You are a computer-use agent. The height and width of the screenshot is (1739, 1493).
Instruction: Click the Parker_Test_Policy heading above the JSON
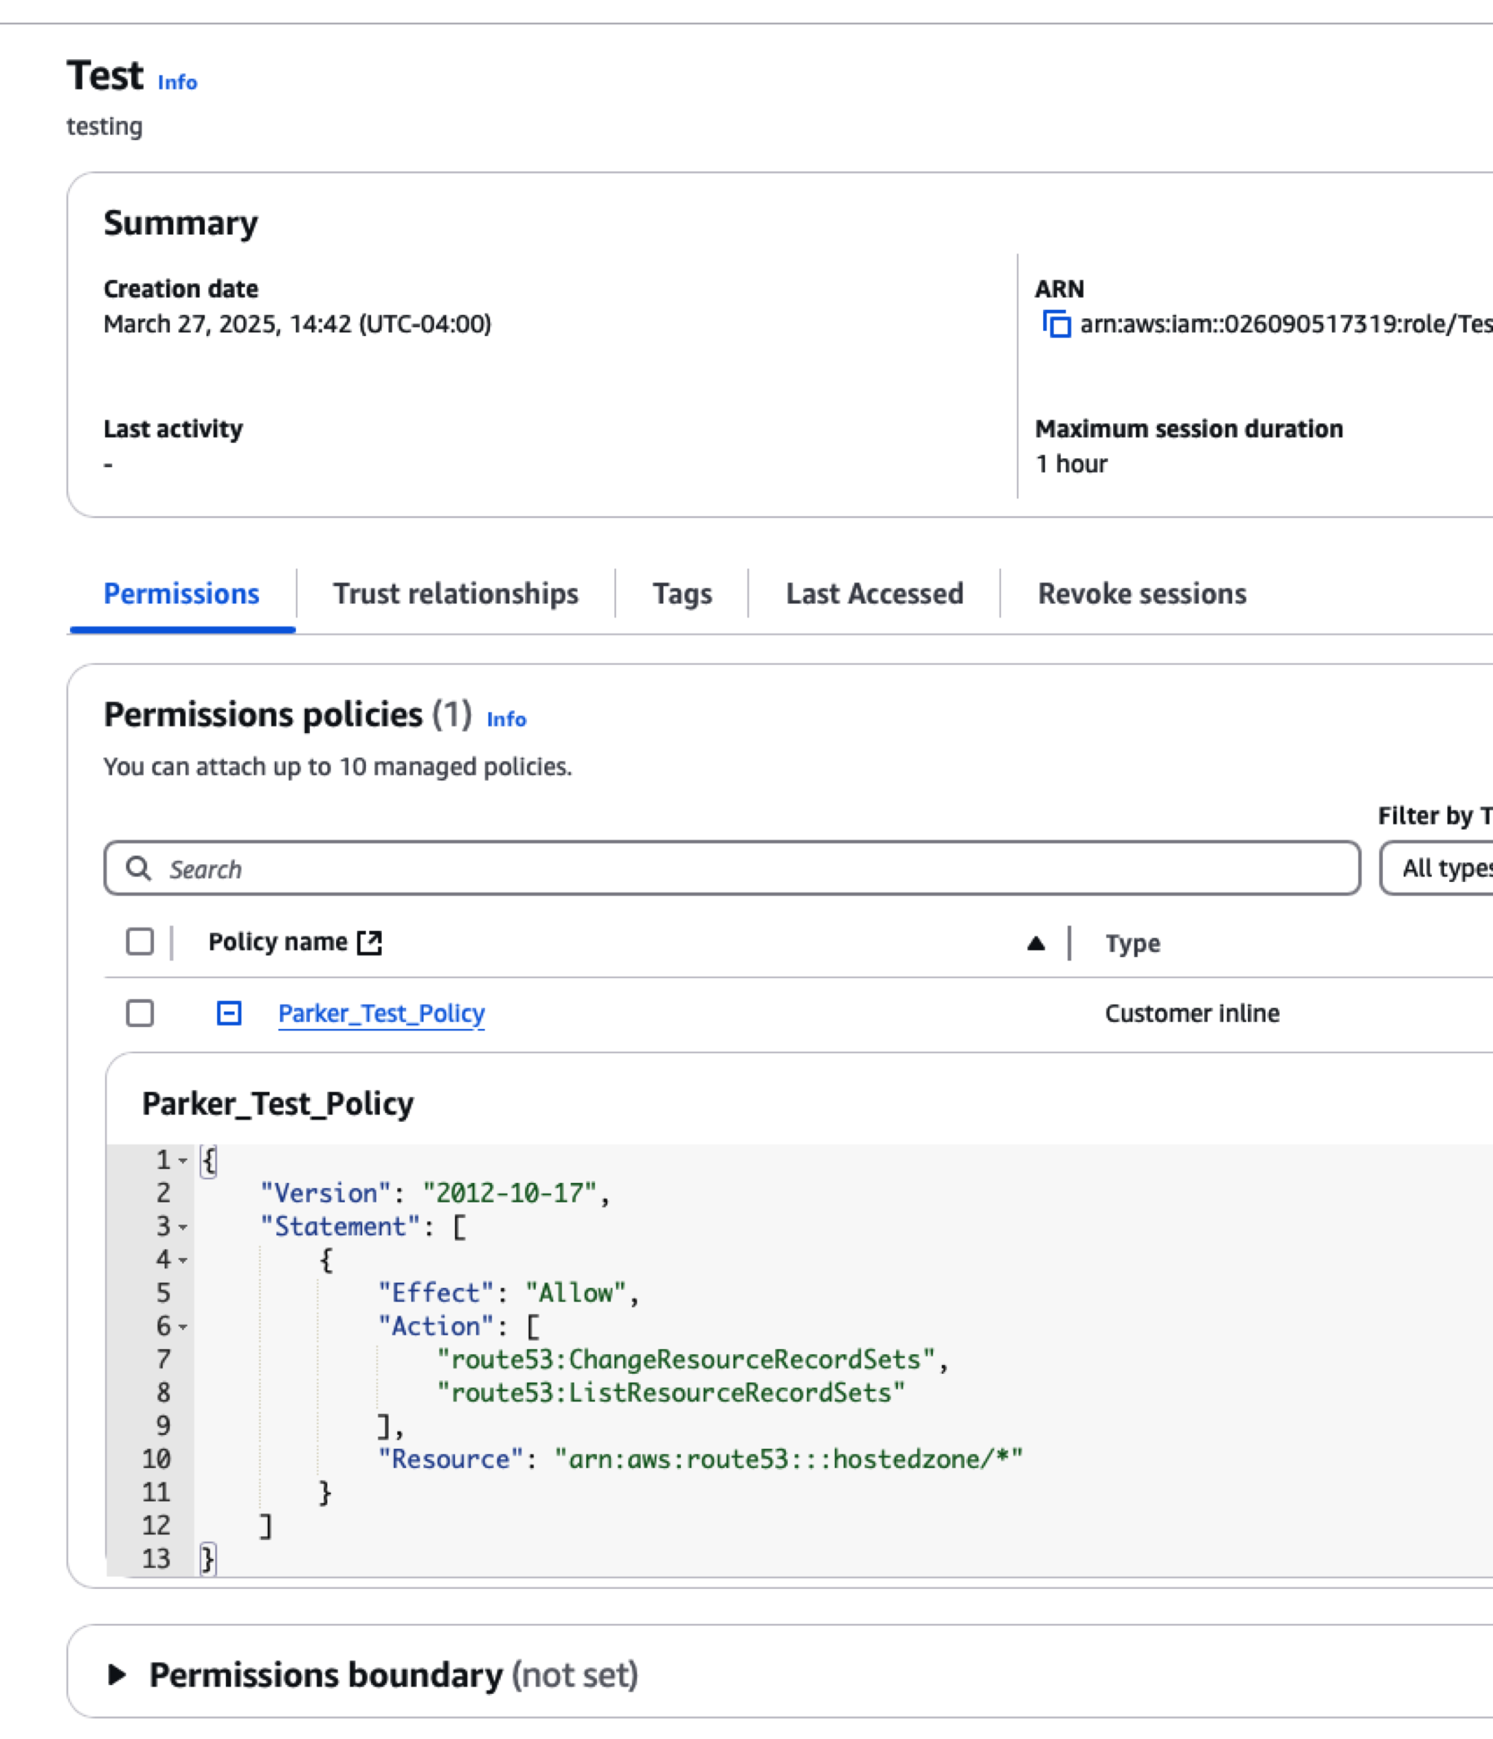pos(278,1103)
